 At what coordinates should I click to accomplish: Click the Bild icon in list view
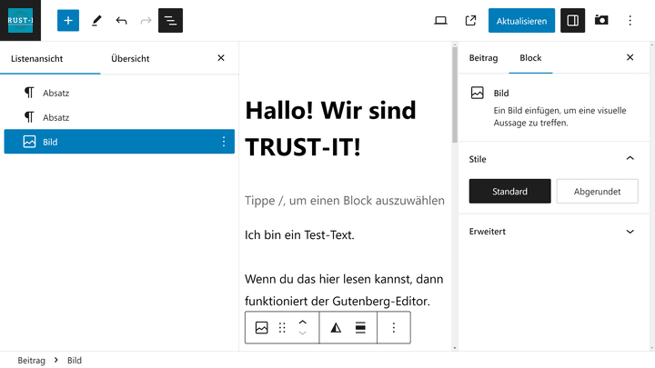[29, 142]
